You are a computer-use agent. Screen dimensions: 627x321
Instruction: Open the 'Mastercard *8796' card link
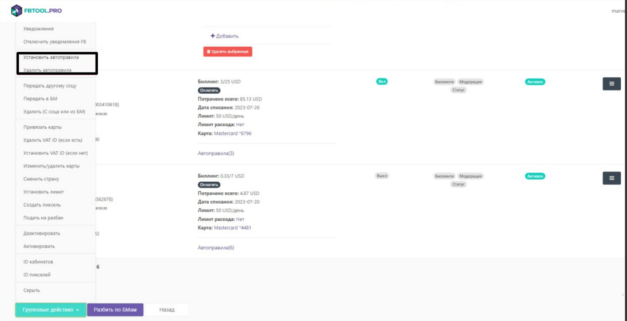tap(232, 134)
